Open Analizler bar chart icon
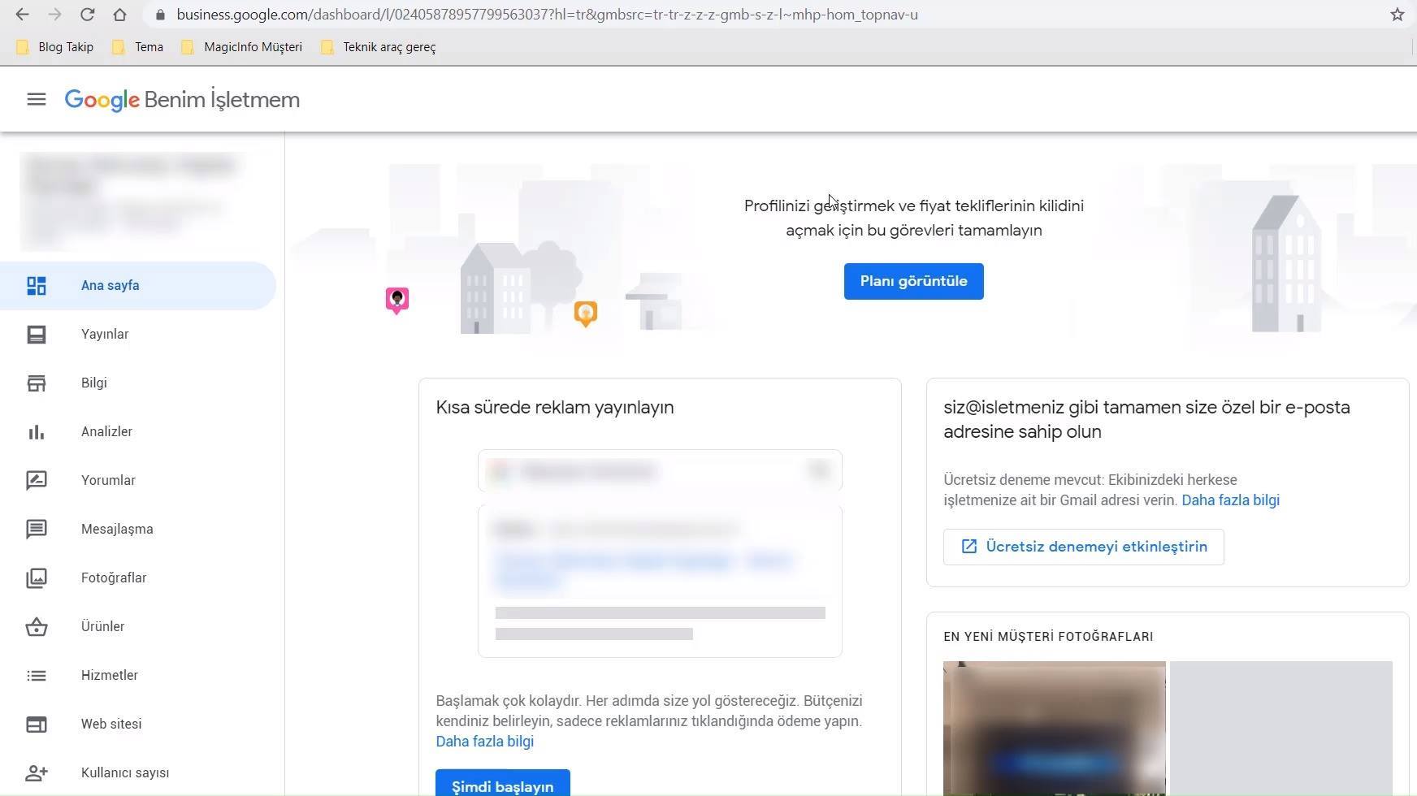Screen dimensions: 1417x796 coord(37,432)
